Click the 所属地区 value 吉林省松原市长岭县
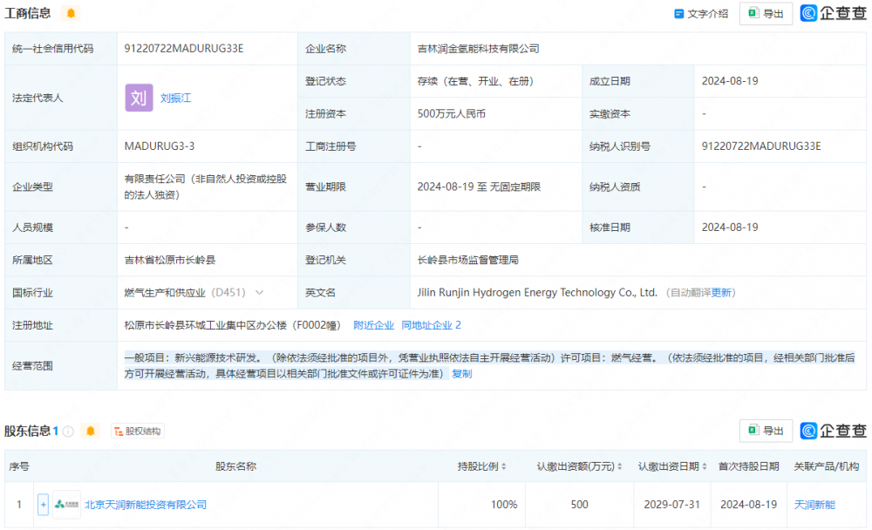872x530 pixels. 170,261
